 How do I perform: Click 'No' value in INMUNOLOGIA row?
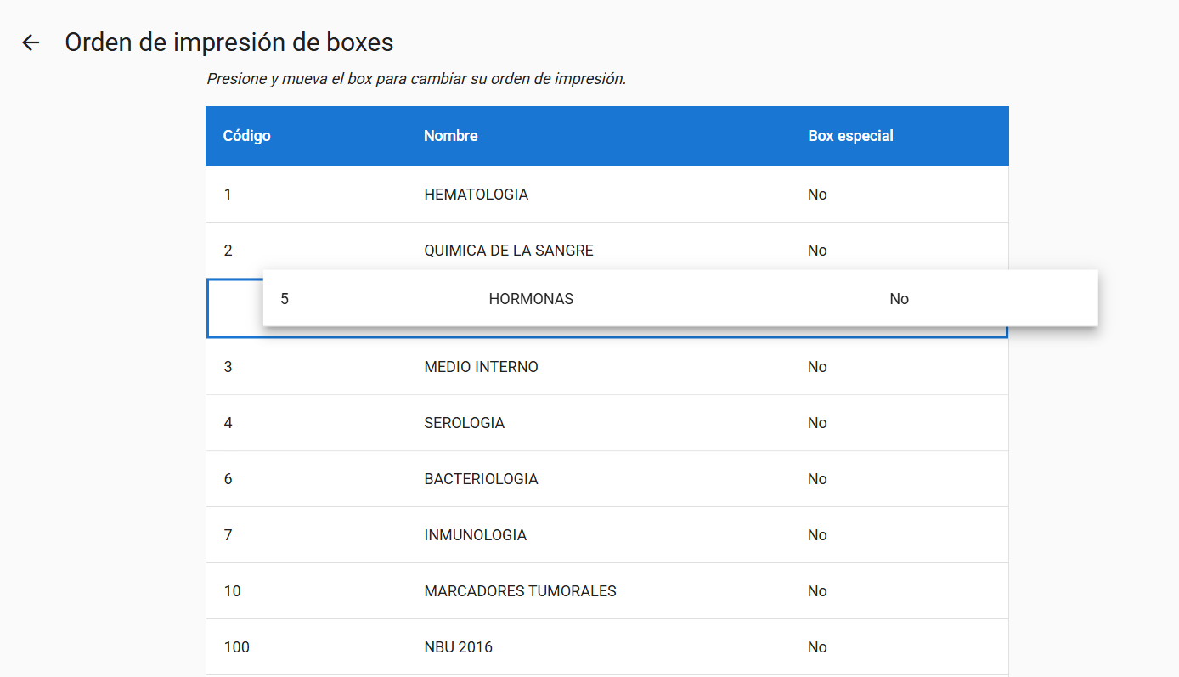click(x=817, y=535)
